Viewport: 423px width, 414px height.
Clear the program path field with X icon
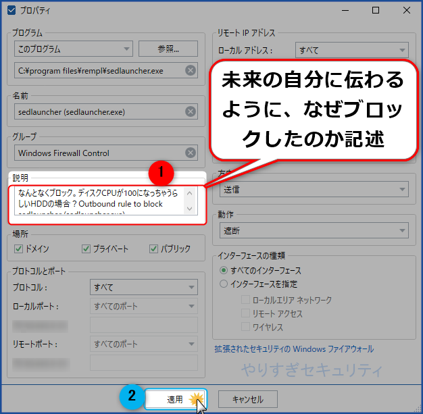191,70
